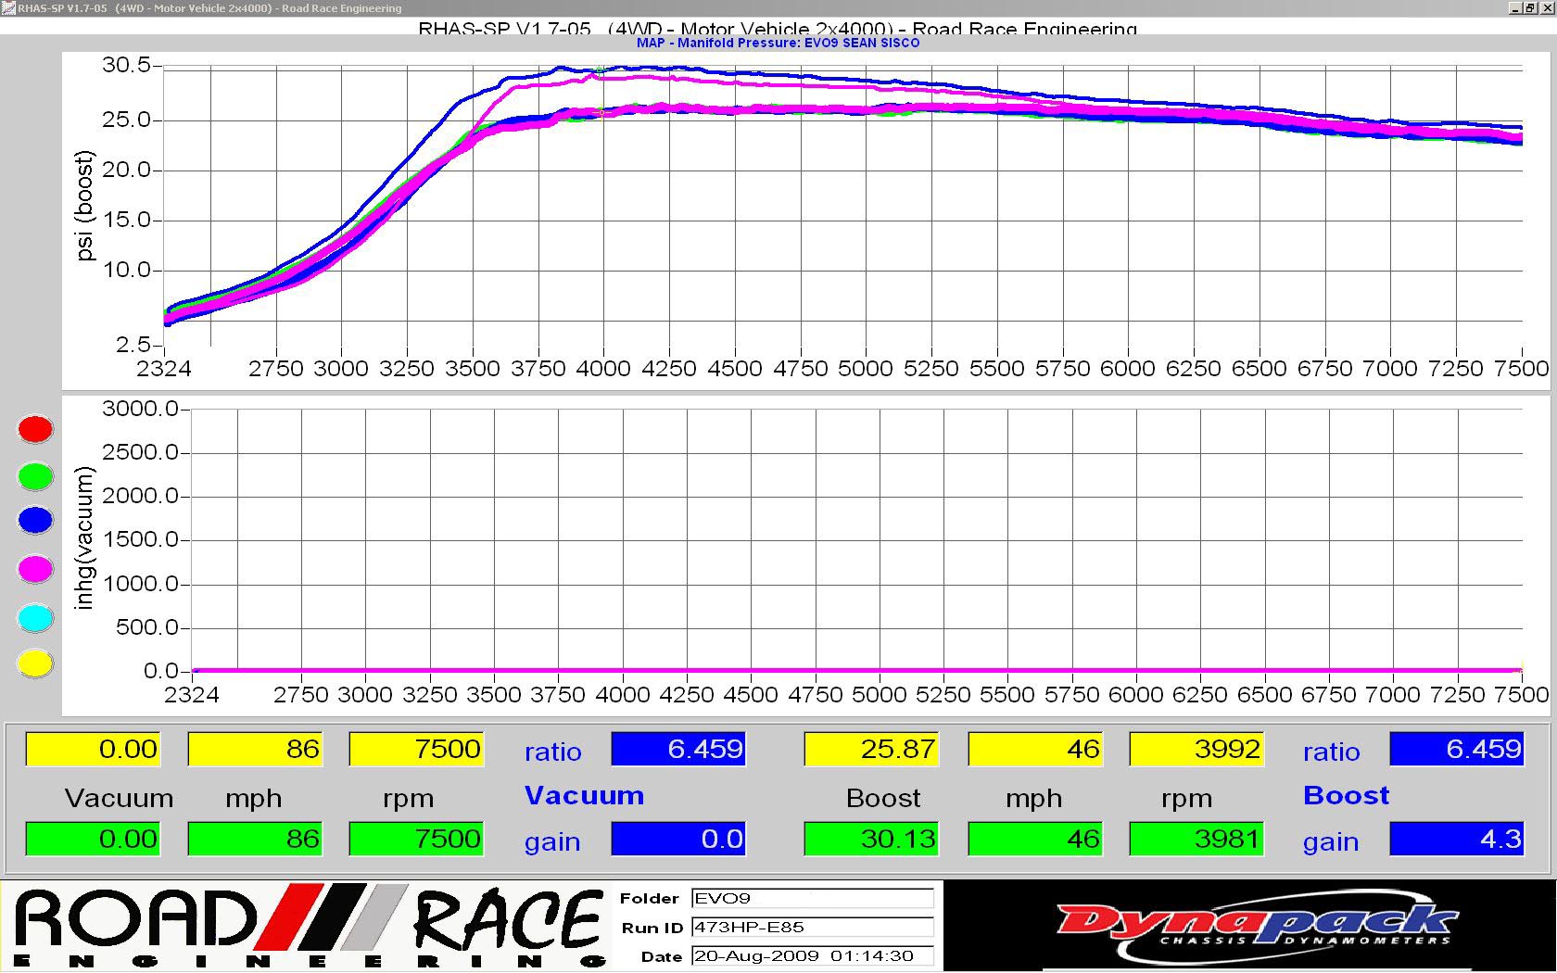Click the blue Boost heading label
1557x973 pixels.
1346,795
